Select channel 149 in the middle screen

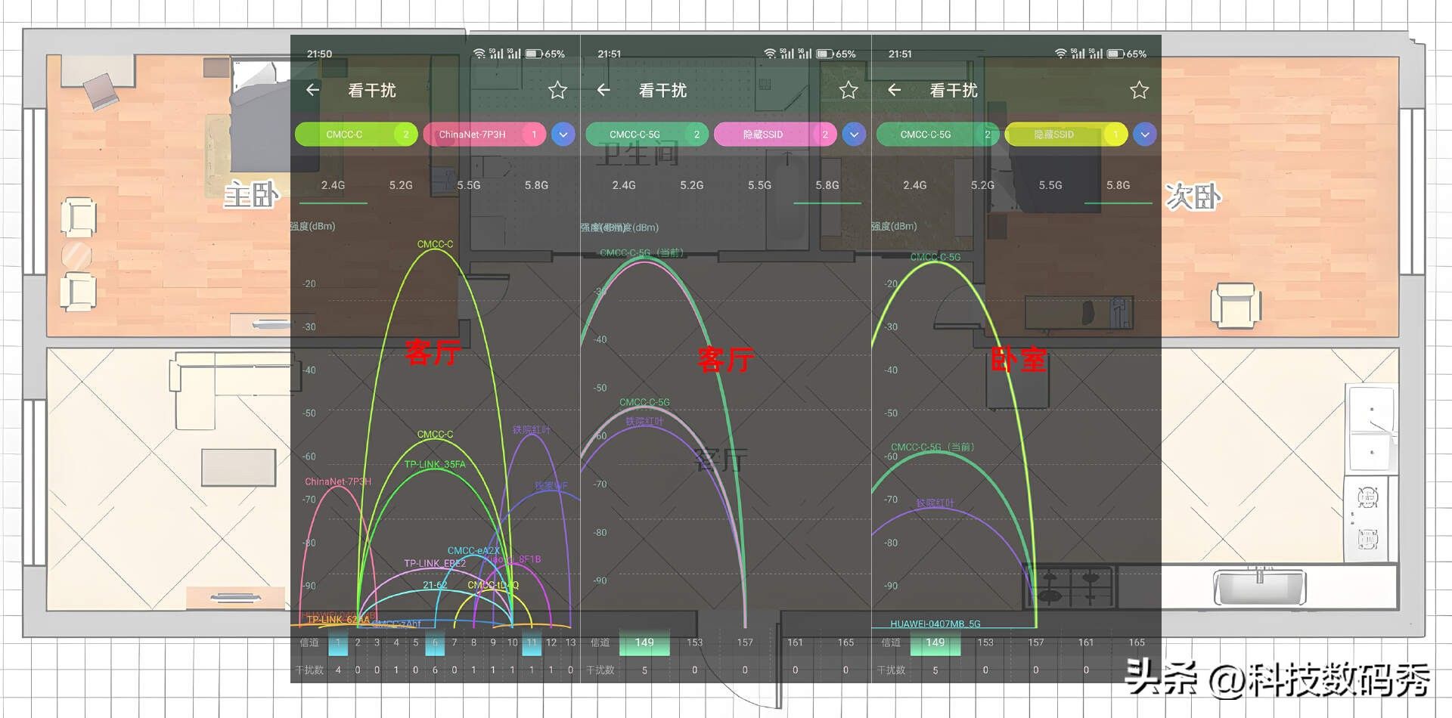click(644, 642)
